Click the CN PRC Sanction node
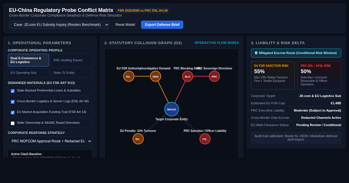This screenshot has width=349, height=183. [x=205, y=139]
